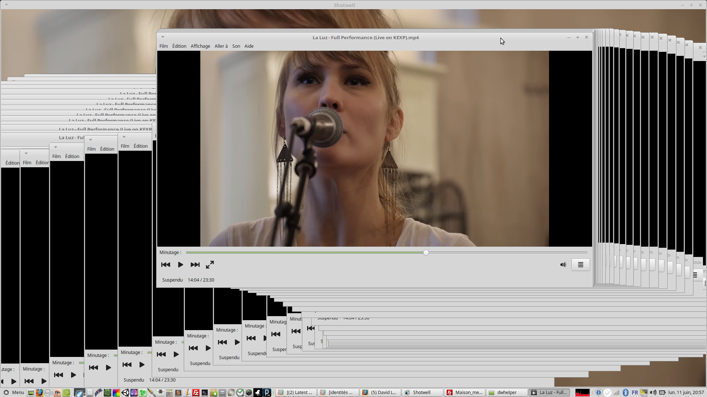
Task: Toggle the sidebar playlist button
Action: coord(580,265)
